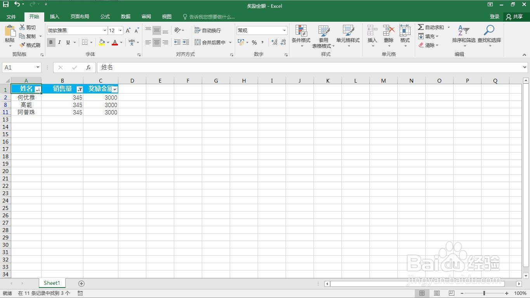Open the 姓名 column filter dropdown

(38, 89)
